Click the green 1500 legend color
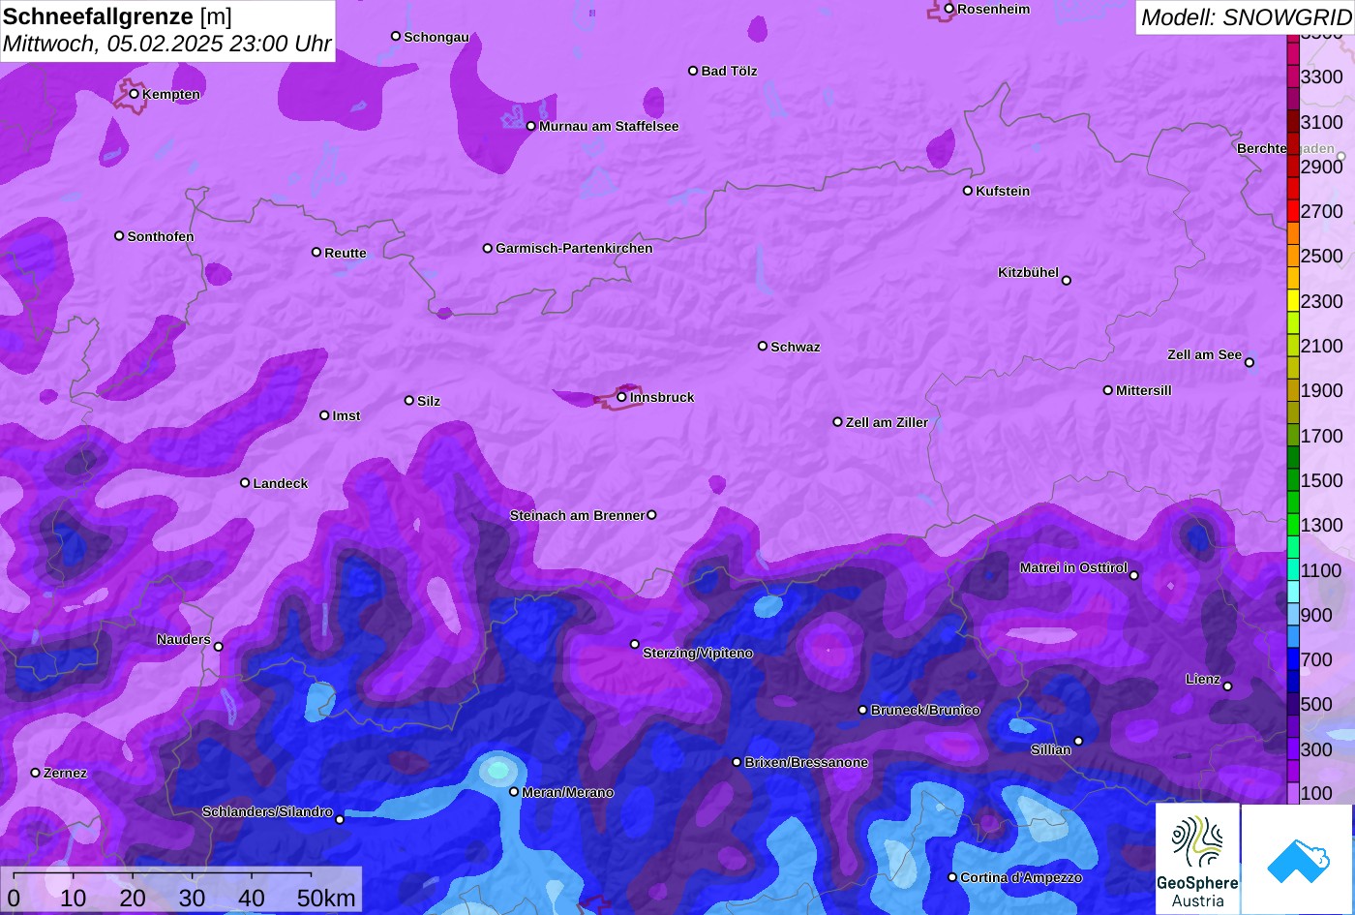 (1293, 480)
